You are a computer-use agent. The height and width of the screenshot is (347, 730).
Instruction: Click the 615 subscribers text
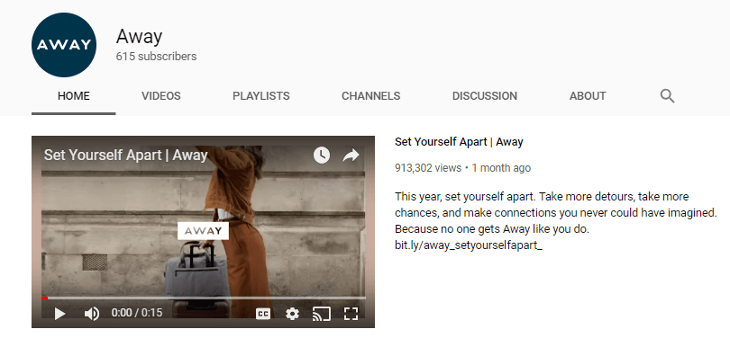[157, 57]
